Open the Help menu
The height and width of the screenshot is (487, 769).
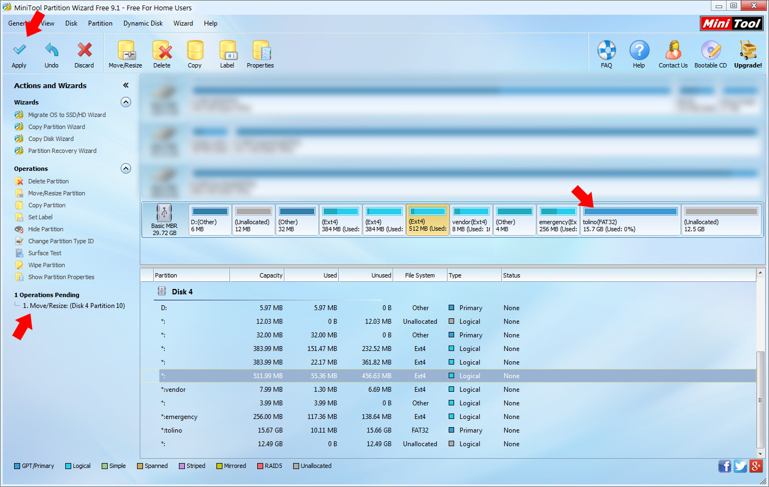(x=210, y=23)
